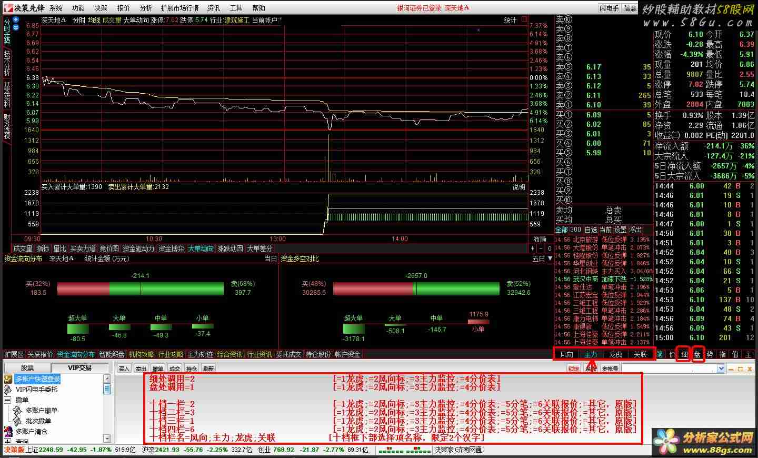The image size is (758, 458).
Task: Select the 智能解盘 bottom tab
Action: coord(112,355)
